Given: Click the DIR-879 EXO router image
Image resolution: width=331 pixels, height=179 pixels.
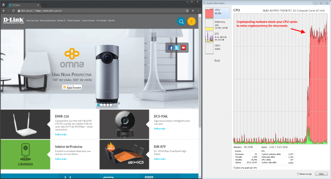Looking at the screenshot, I should coord(124,154).
